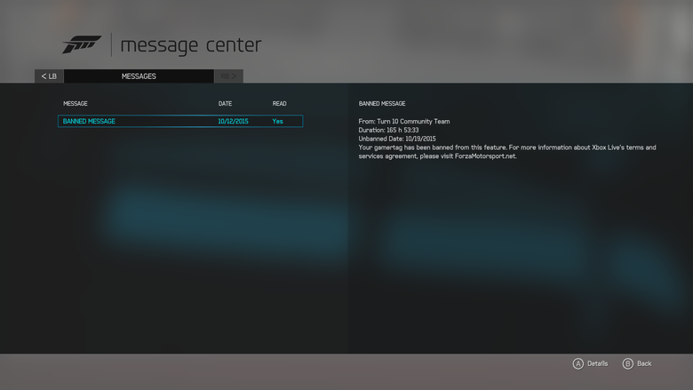The image size is (693, 390).
Task: Click the 'Yes' read status
Action: [278, 121]
